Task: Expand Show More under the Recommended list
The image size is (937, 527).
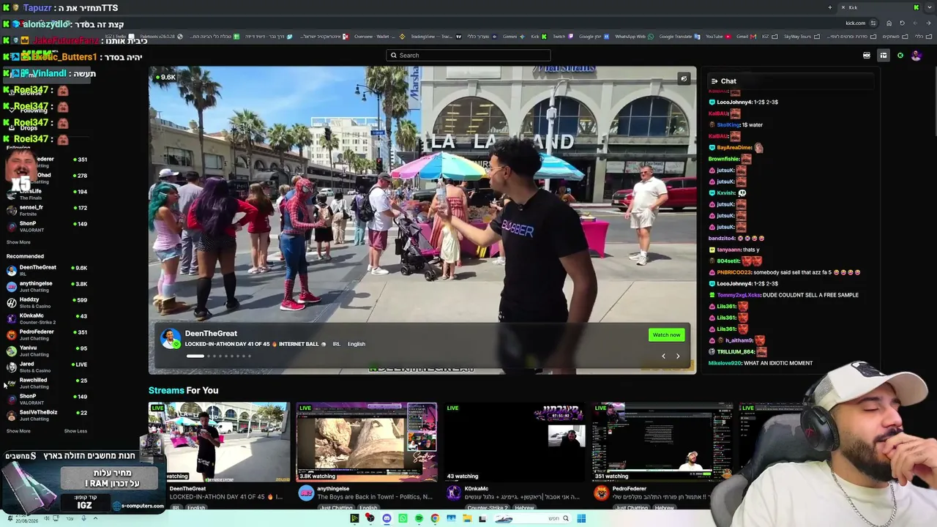Action: click(18, 431)
